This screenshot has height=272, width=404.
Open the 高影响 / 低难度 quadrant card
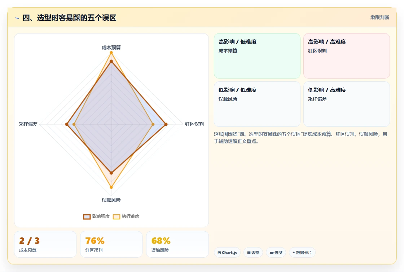(x=257, y=56)
